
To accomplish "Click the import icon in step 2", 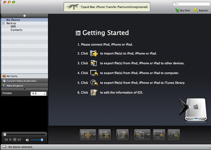I will (94, 53).
